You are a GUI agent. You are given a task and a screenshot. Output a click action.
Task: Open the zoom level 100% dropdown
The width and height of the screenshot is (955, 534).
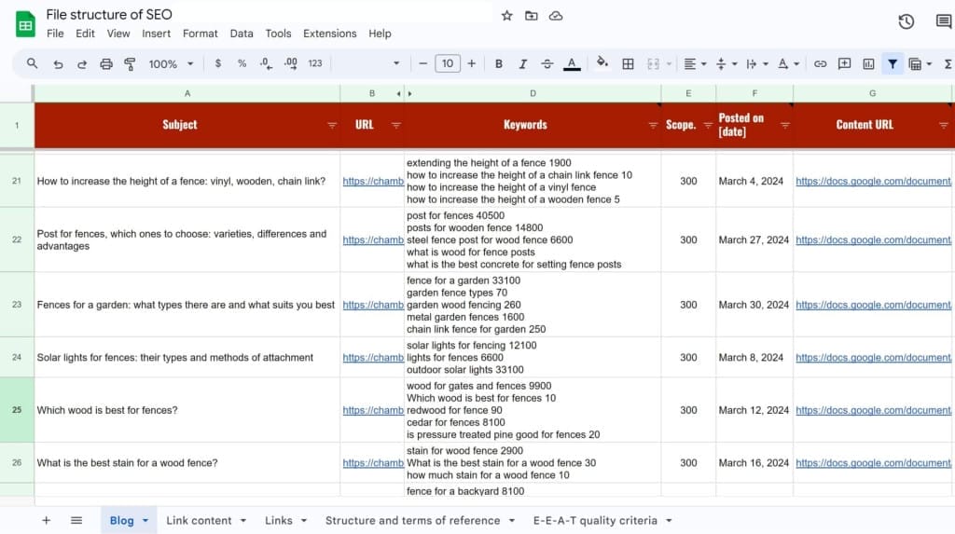(x=171, y=63)
